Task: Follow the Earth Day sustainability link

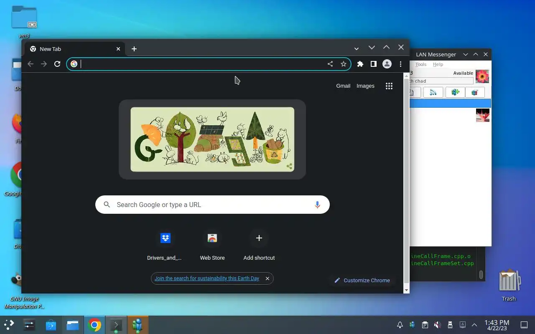Action: pos(207,278)
